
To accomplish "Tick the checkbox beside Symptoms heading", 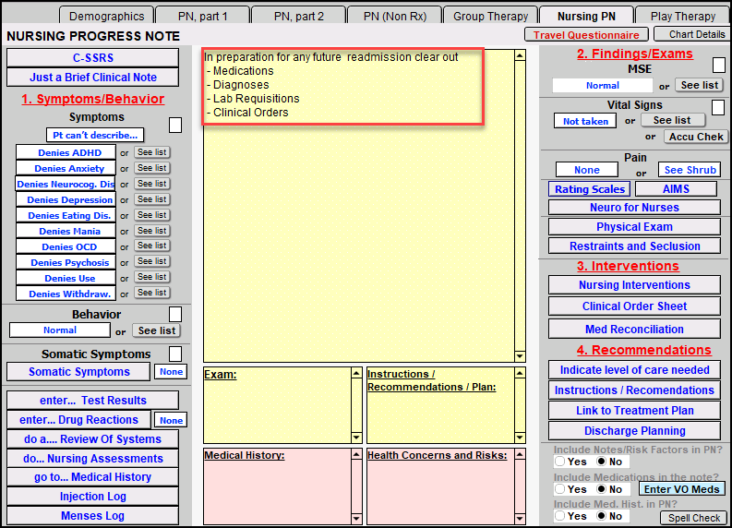I will tap(175, 125).
